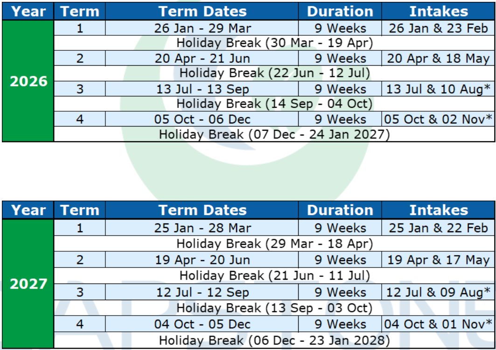
Task: Select the '19 Apr & 17 May' intakes cell
Action: point(438,260)
